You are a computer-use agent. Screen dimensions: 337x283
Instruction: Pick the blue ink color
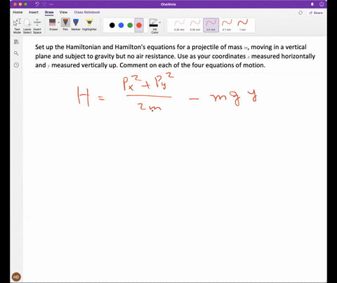pos(121,25)
